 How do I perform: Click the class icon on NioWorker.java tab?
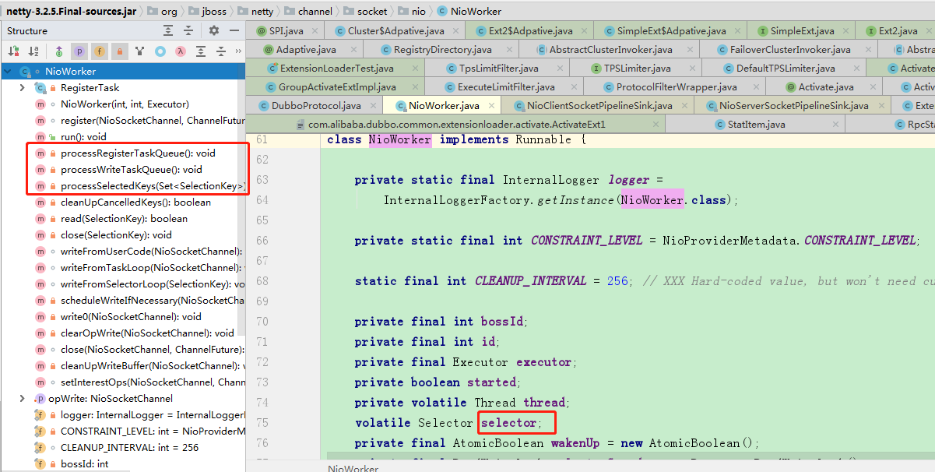pos(401,106)
